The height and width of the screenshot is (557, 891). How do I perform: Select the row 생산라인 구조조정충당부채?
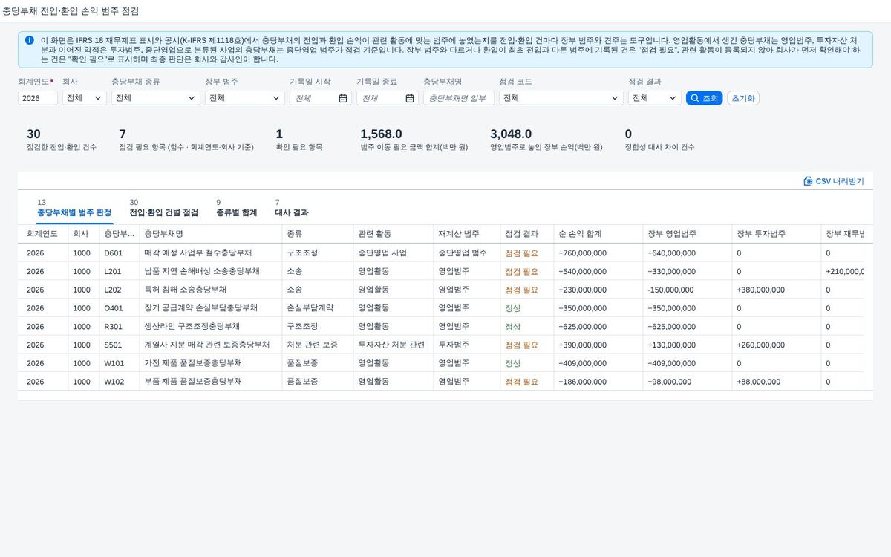441,326
